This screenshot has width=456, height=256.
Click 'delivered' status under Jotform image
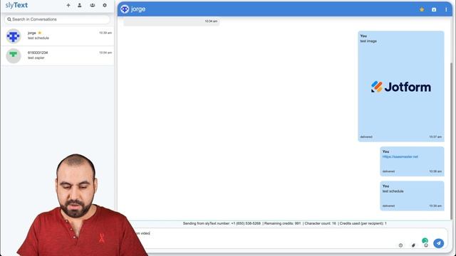366,137
